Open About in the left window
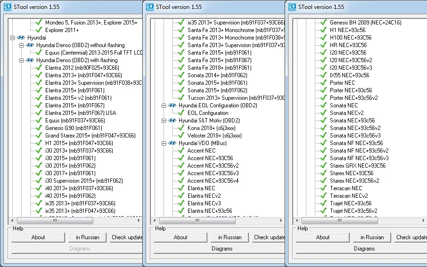Image resolution: width=427 pixels, height=267 pixels. click(x=38, y=237)
